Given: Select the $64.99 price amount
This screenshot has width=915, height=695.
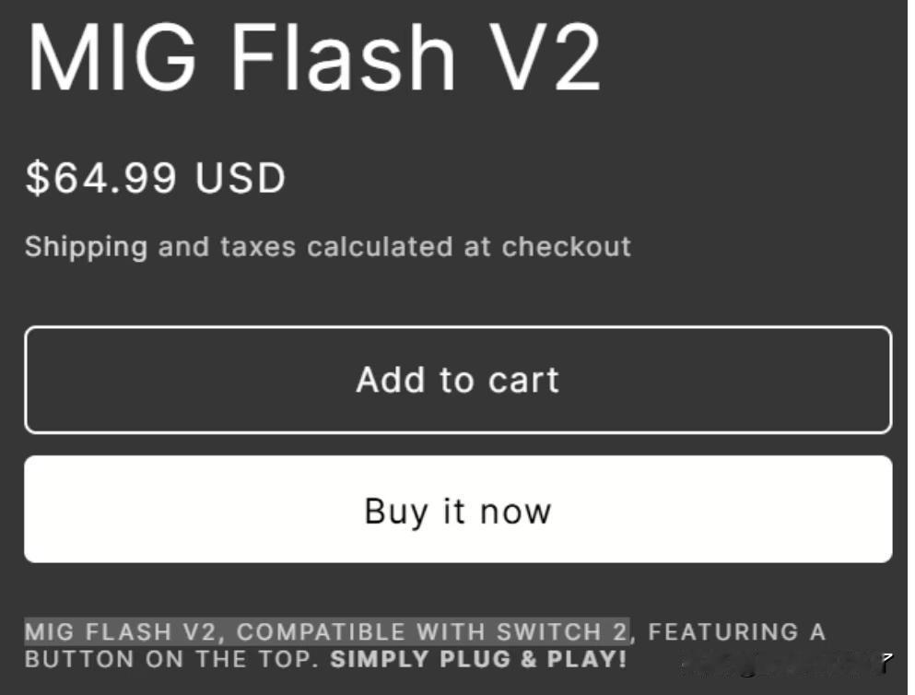Looking at the screenshot, I should pos(100,177).
